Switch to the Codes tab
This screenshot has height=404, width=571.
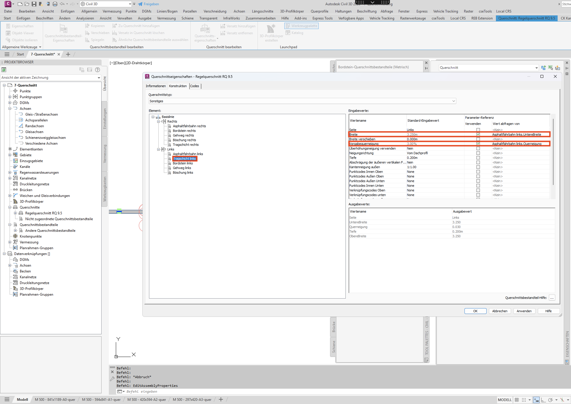click(x=194, y=86)
